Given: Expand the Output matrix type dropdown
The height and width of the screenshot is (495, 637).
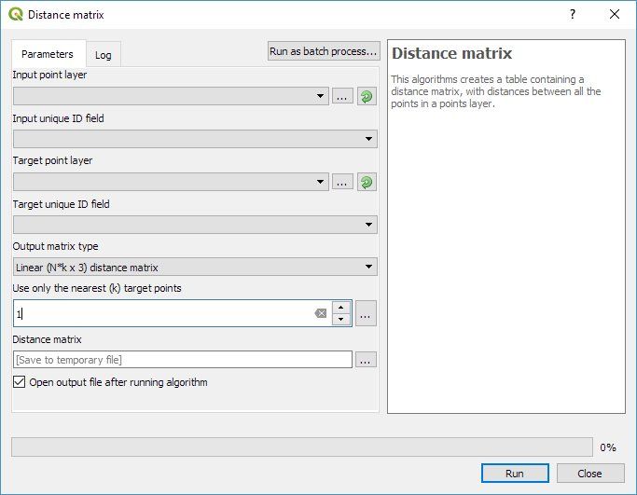Looking at the screenshot, I should point(370,268).
